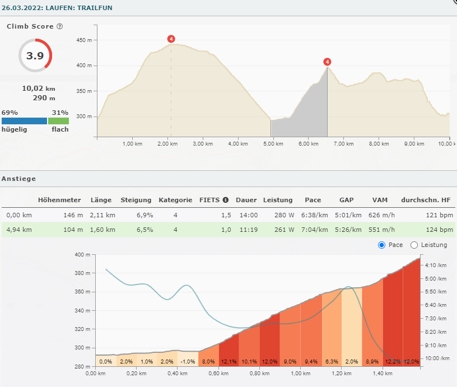Image resolution: width=457 pixels, height=387 pixels.
Task: Click the blue hügelig percentage bar
Action: [x=24, y=120]
